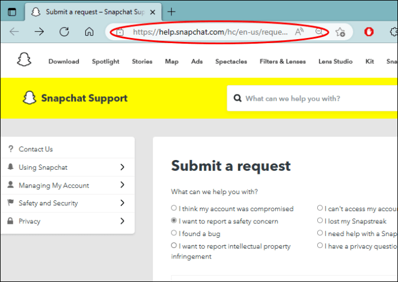The width and height of the screenshot is (398, 282).
Task: Open the browser tab actions menu icon
Action: click(12, 12)
